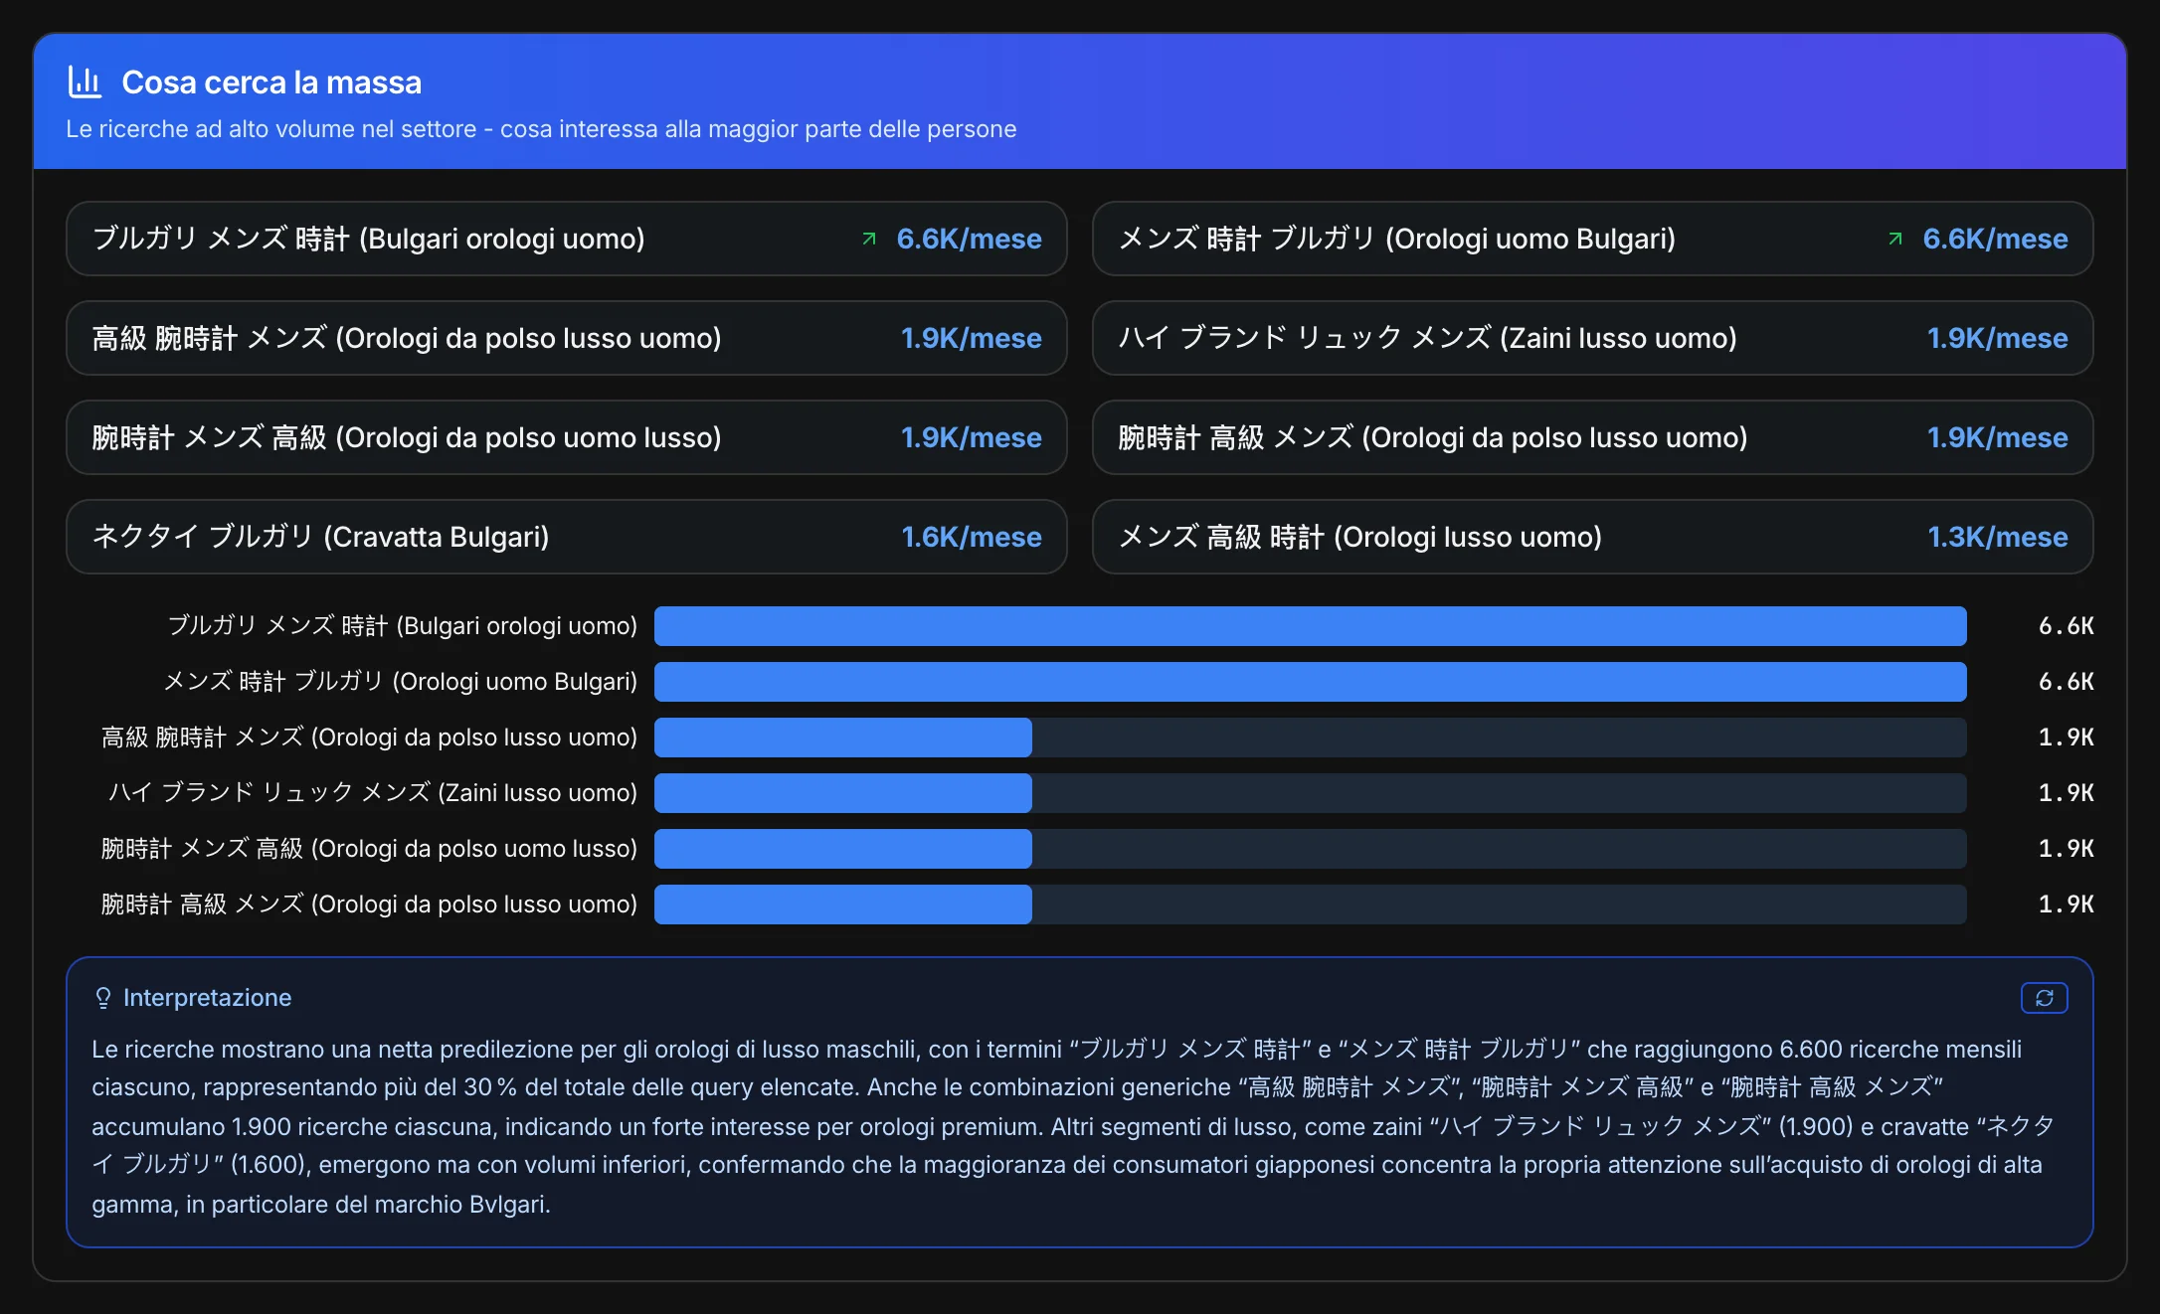Click the chart label 腕時計 メンズ 高級 (Orologi da polso uomo lusso)

[369, 849]
